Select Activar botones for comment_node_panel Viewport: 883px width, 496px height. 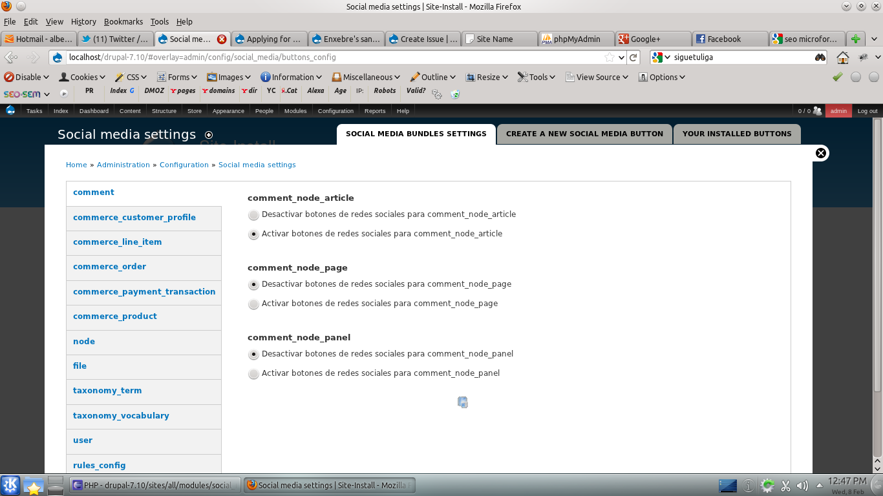253,374
